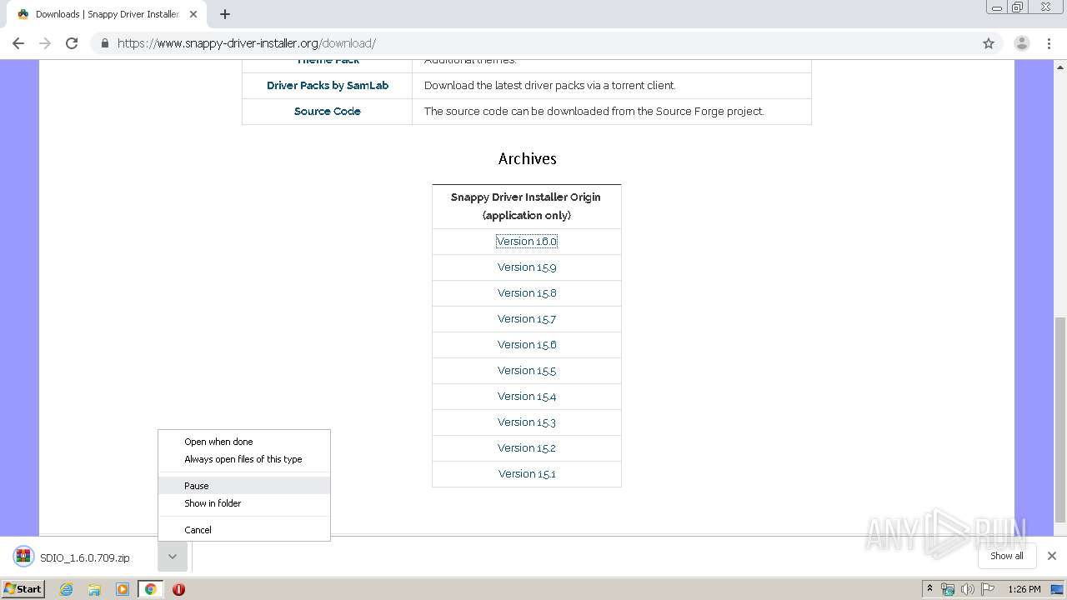This screenshot has width=1067, height=600.
Task: Click the padlock site security icon
Action: (105, 43)
